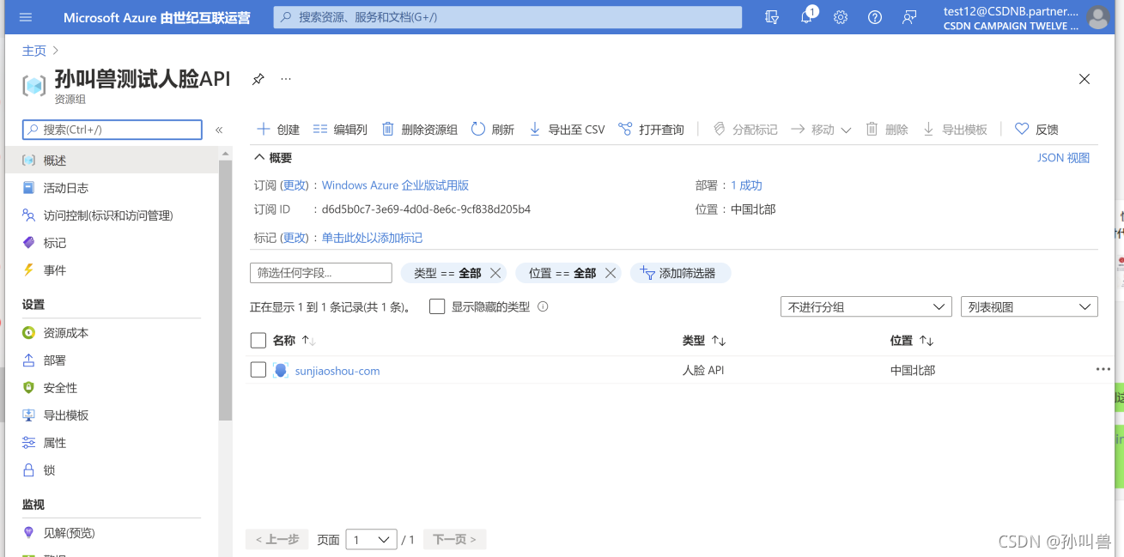This screenshot has height=557, width=1124.
Task: Open feedback person icon in top bar
Action: (x=909, y=17)
